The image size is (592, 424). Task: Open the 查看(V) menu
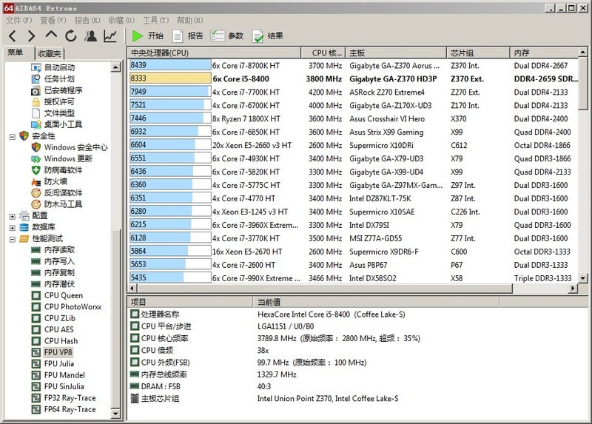53,21
